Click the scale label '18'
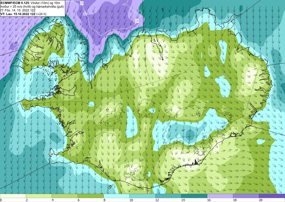The height and width of the screenshot is (202, 285). [235, 200]
